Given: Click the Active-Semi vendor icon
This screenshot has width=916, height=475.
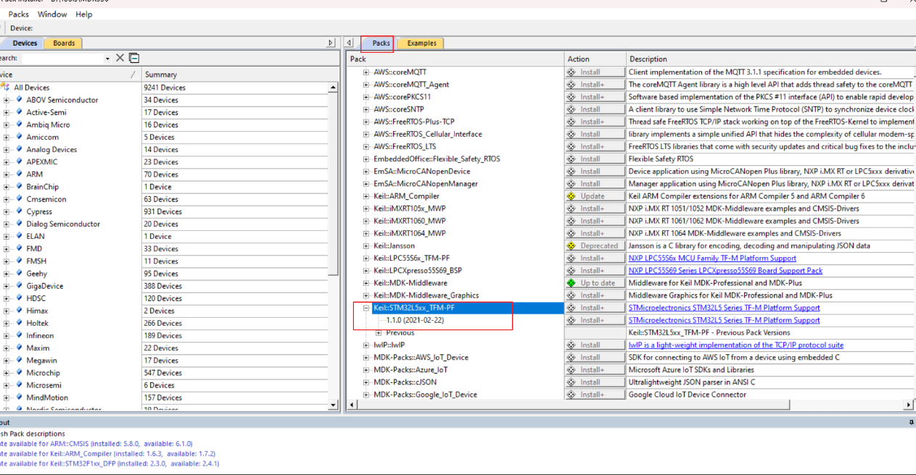Looking at the screenshot, I should [19, 112].
